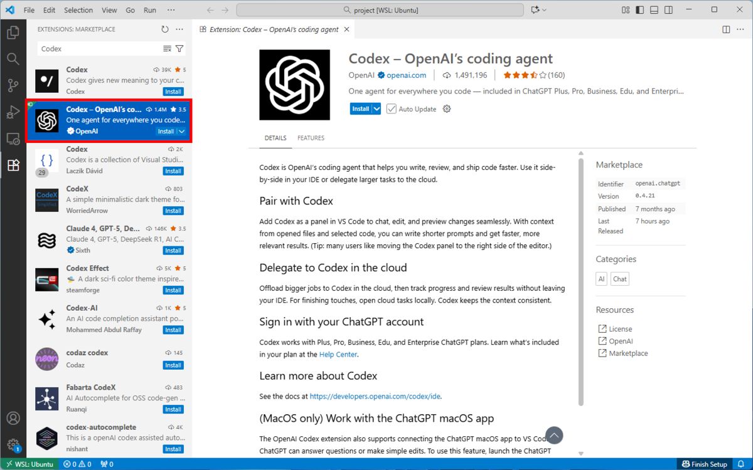This screenshot has height=470, width=753.
Task: Open Source Control view icon
Action: (13, 86)
